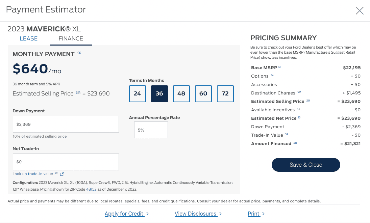Viewport: 370px width, 223px height.
Task: Open the S3 footnote beside Available Incentives
Action: point(298,109)
